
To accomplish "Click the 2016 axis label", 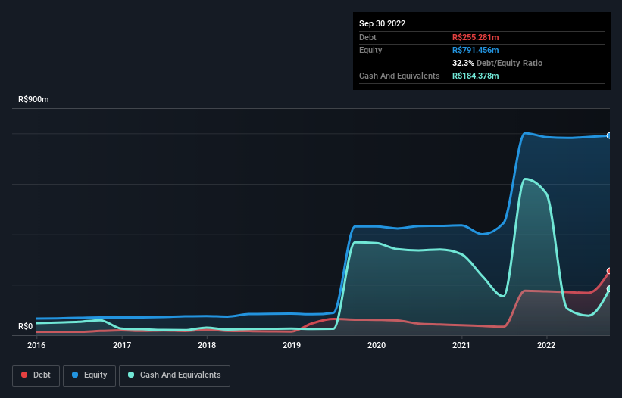I will pyautogui.click(x=36, y=345).
